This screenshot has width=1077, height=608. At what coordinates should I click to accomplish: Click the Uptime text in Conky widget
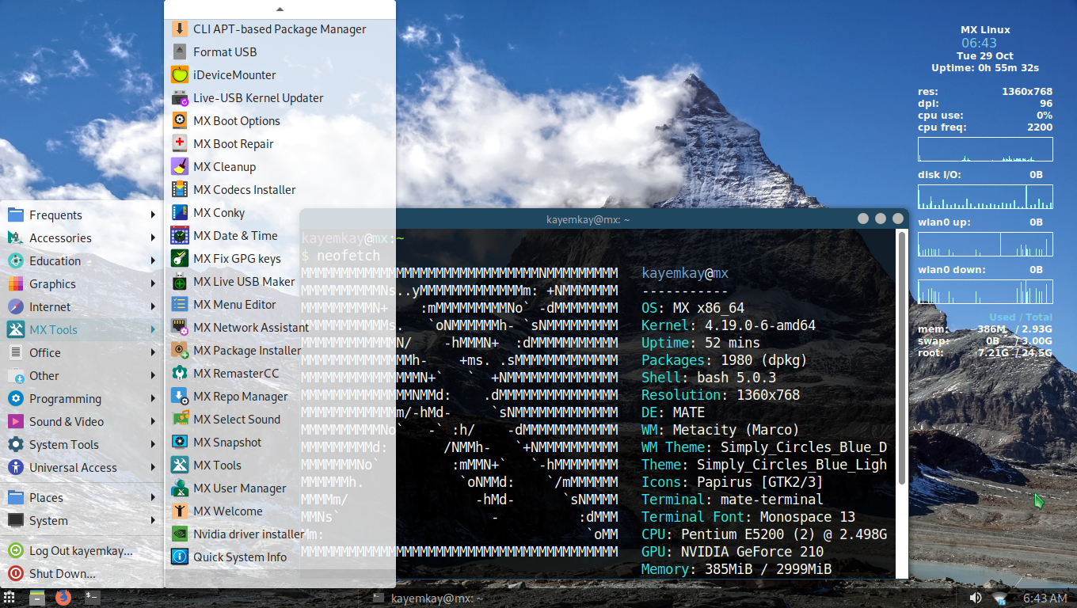(x=985, y=68)
